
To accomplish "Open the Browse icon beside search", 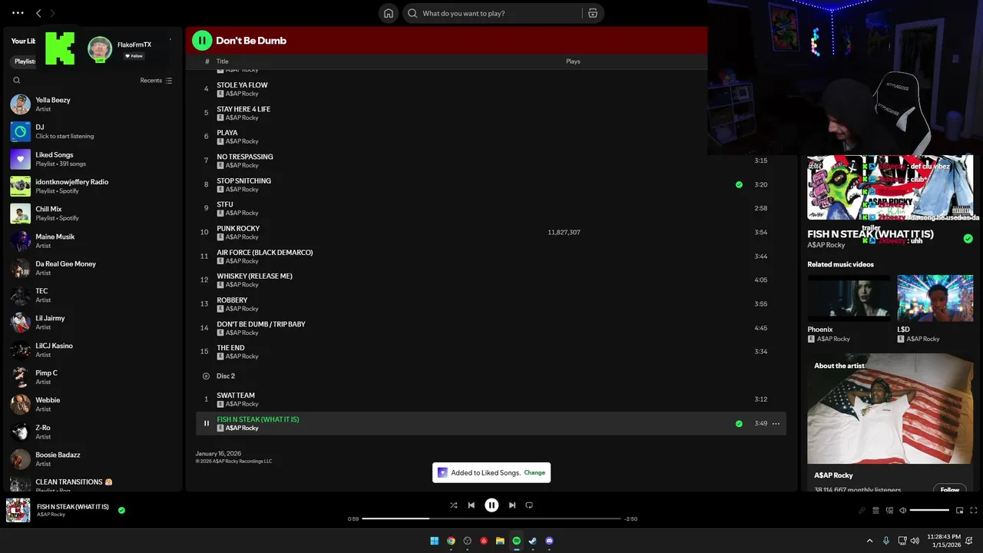I will tap(593, 13).
